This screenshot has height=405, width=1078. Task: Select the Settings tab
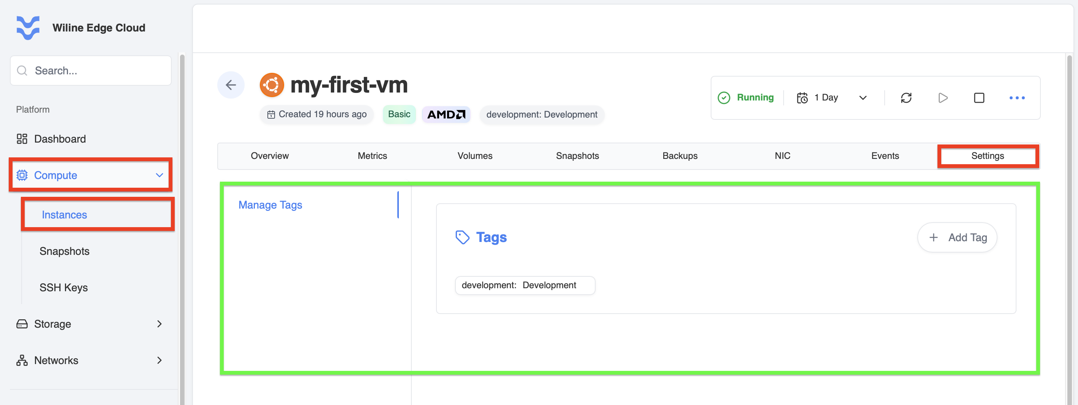987,156
